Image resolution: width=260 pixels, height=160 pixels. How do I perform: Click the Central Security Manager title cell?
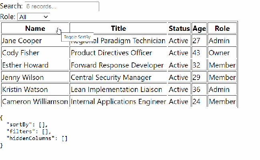tap(118, 77)
